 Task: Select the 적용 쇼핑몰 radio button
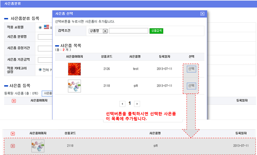pyautogui.click(x=40, y=27)
